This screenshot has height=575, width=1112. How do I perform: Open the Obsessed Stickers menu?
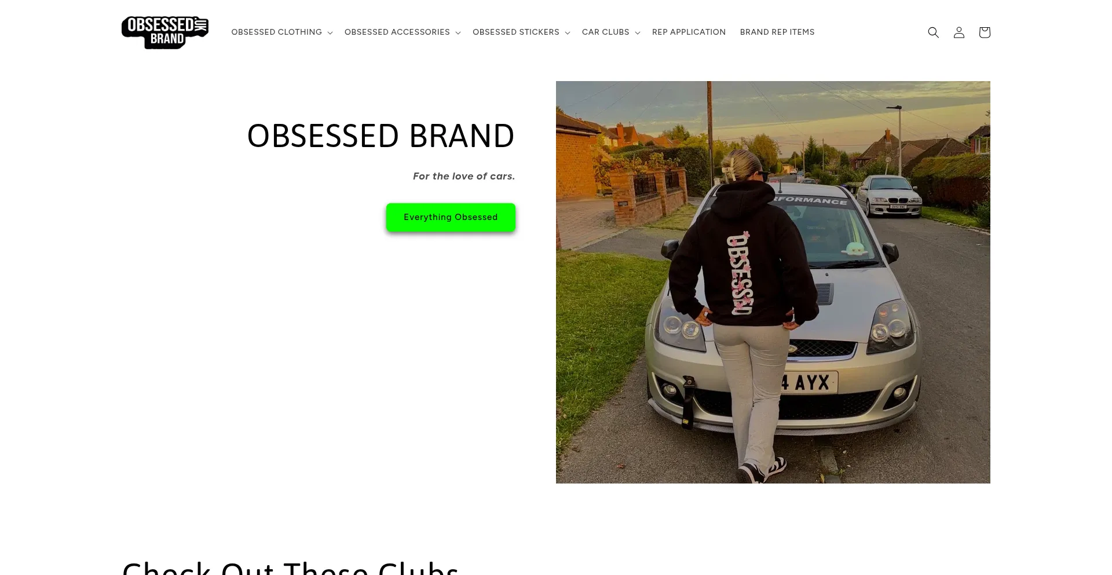click(516, 32)
